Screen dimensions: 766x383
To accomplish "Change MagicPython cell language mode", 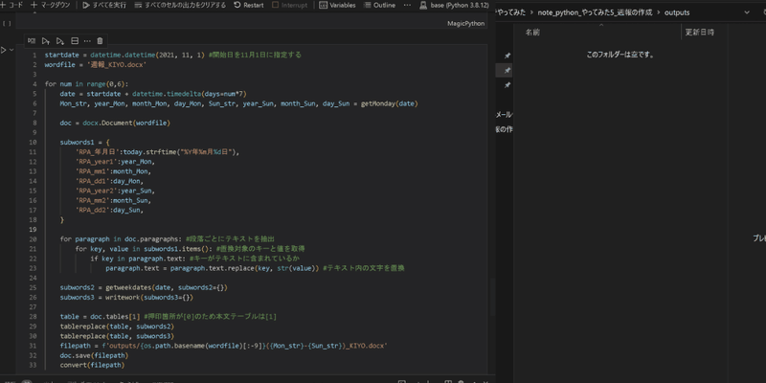I will 466,23.
